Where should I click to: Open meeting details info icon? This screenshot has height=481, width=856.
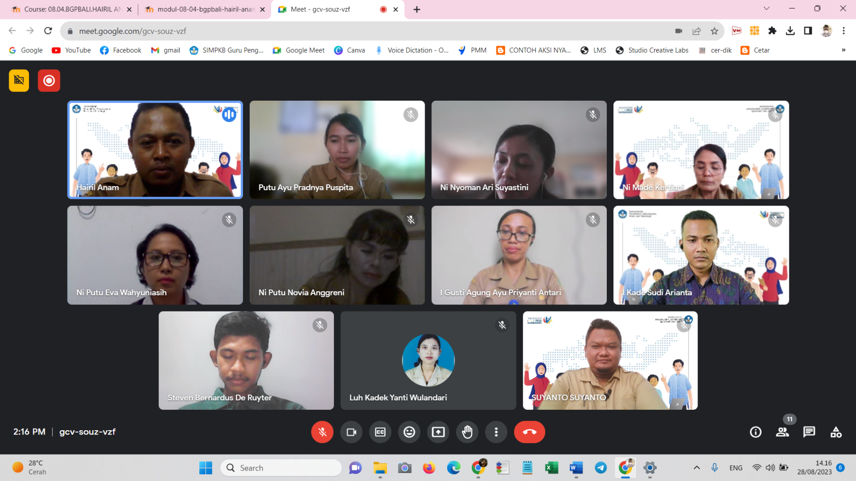point(755,432)
